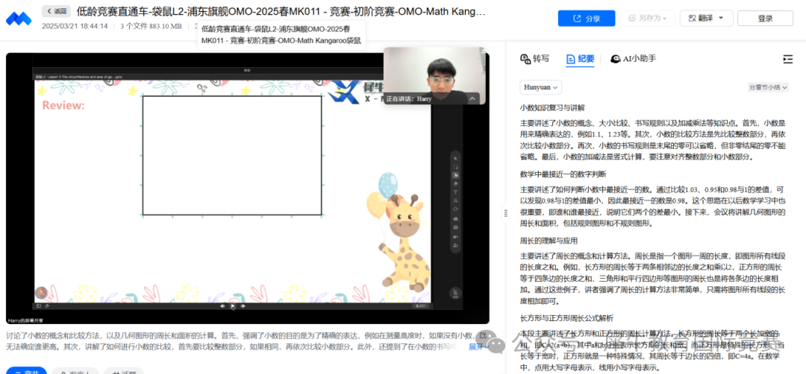Open the 翻译 translate dropdown
This screenshot has height=374, width=806.
click(706, 19)
